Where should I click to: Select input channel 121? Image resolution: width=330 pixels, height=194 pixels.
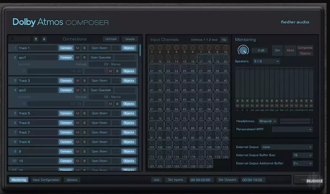pos(152,163)
